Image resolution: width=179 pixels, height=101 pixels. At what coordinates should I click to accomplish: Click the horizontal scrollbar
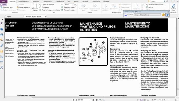tap(103, 97)
